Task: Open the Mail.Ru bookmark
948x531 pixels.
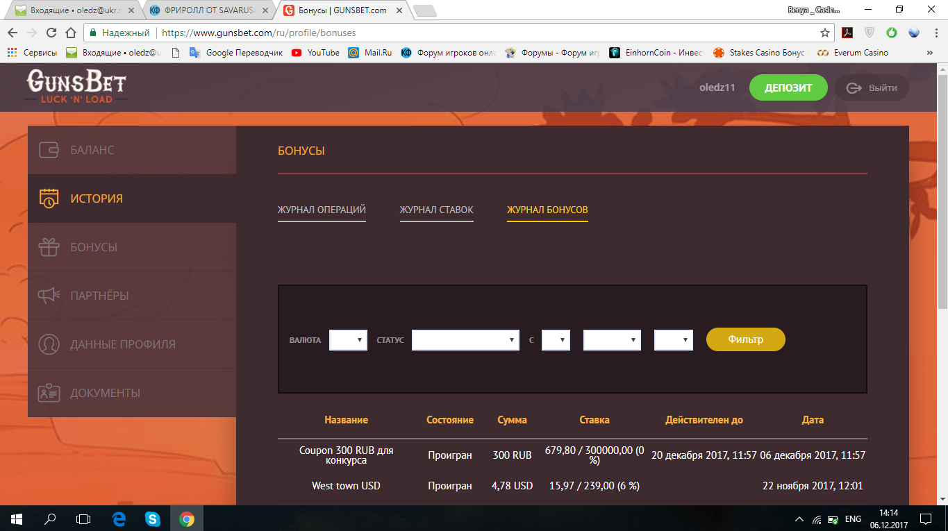Action: click(371, 53)
